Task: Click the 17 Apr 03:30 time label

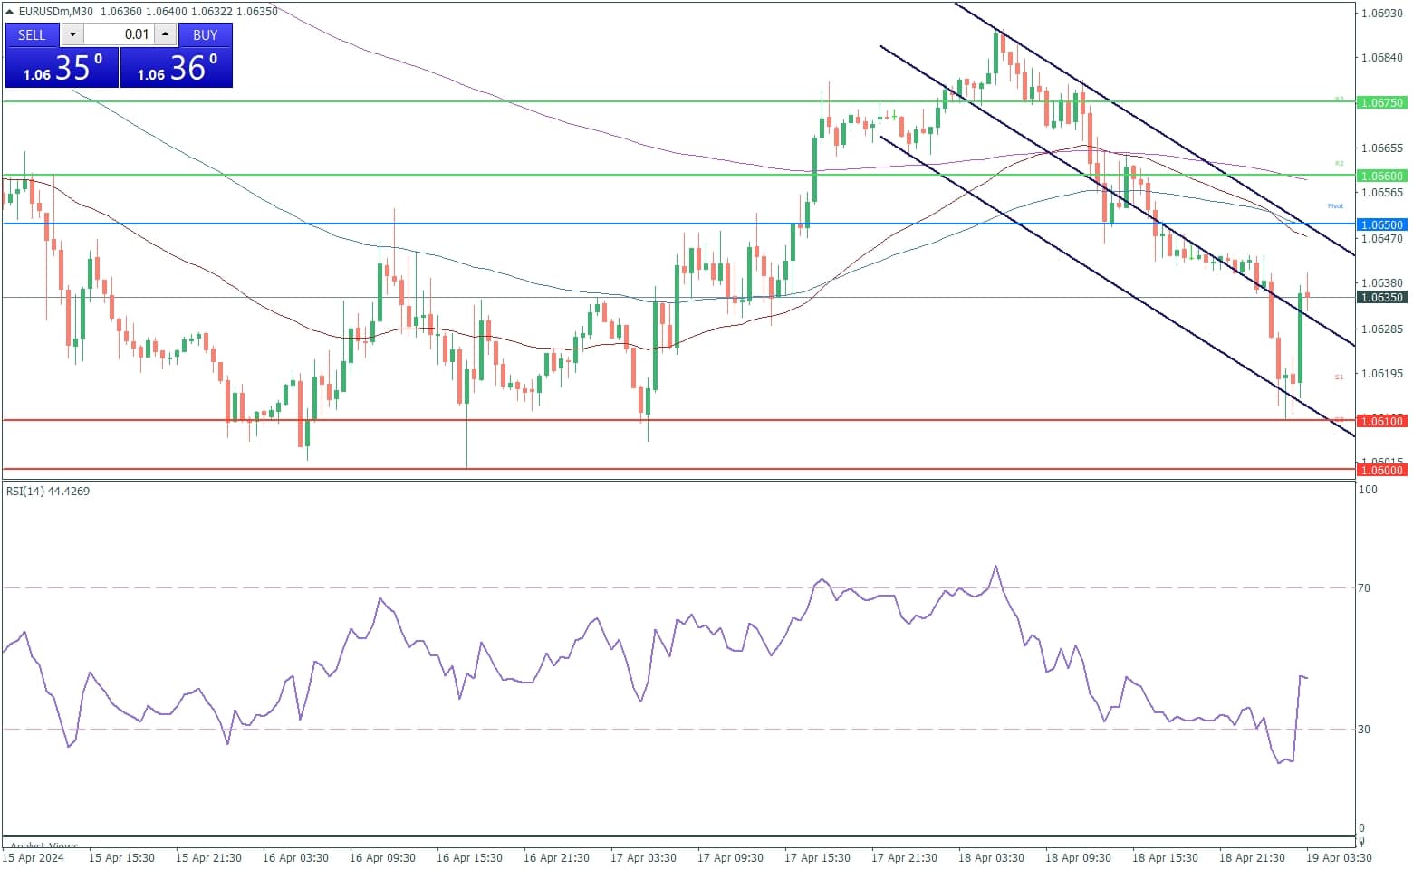Action: coord(643,858)
